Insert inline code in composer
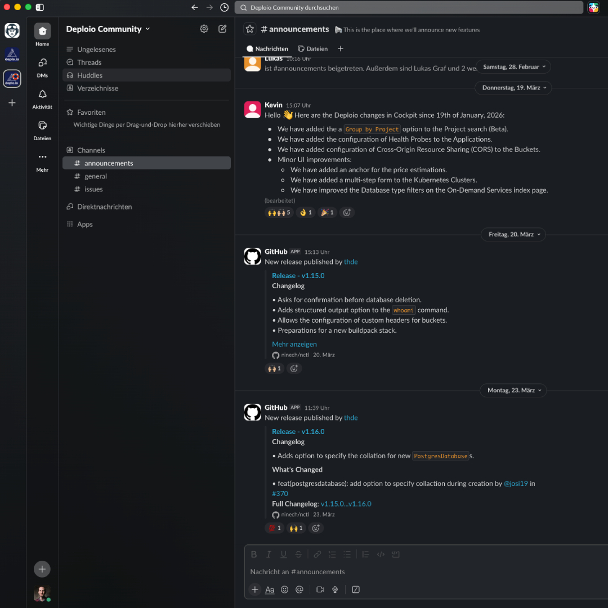The width and height of the screenshot is (608, 608). pos(381,555)
